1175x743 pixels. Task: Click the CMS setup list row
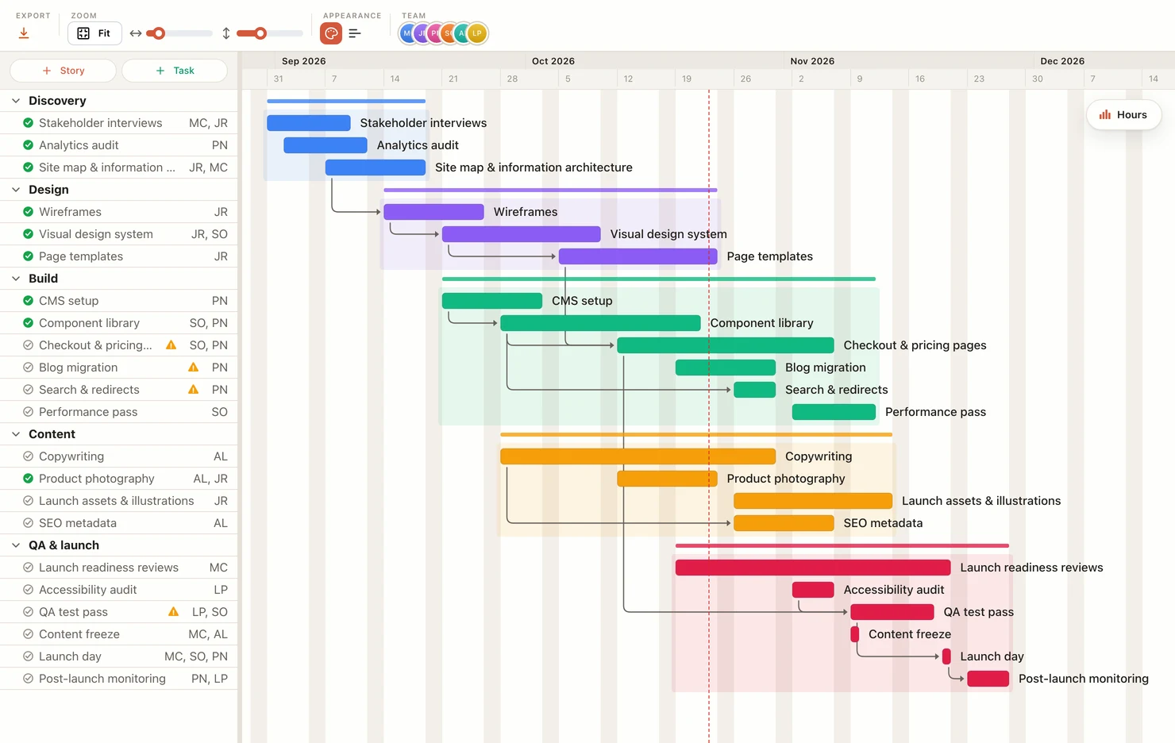(x=119, y=301)
